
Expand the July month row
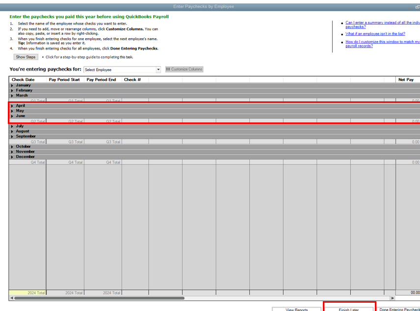click(12, 126)
